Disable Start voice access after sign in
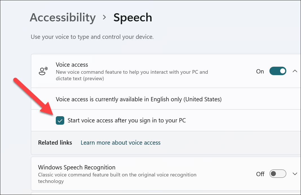 [60, 120]
